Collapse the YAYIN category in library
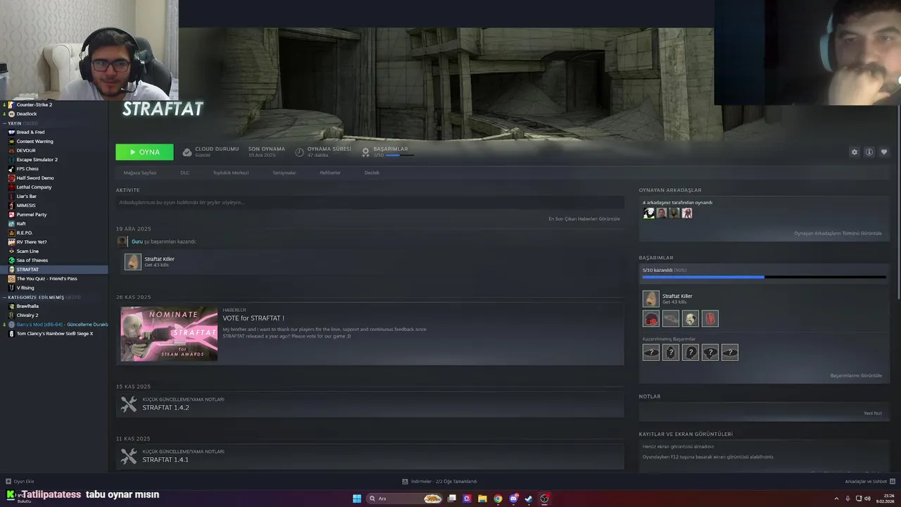Image resolution: width=901 pixels, height=507 pixels. click(4, 123)
